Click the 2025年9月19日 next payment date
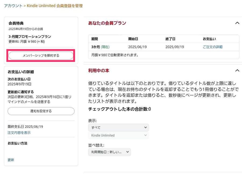 (19, 84)
